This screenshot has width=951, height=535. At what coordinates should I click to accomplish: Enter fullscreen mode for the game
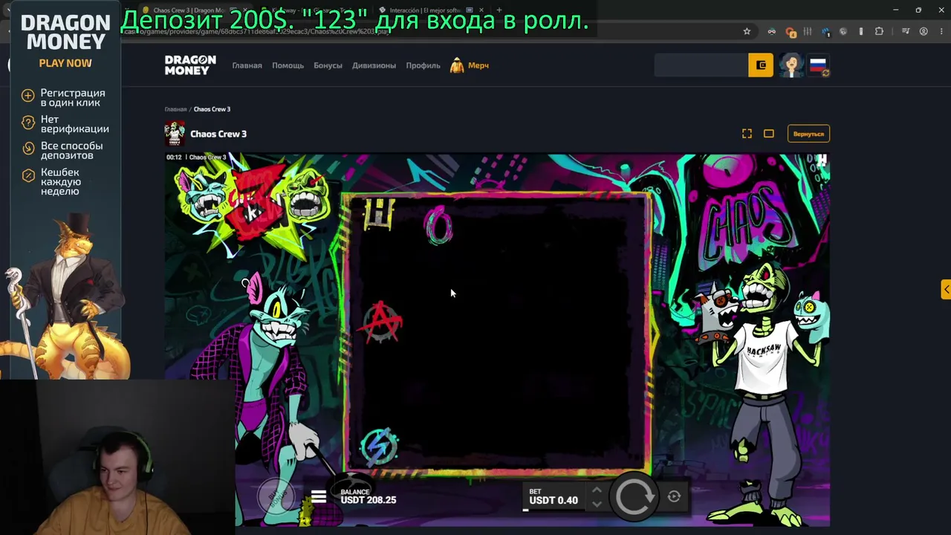[747, 134]
